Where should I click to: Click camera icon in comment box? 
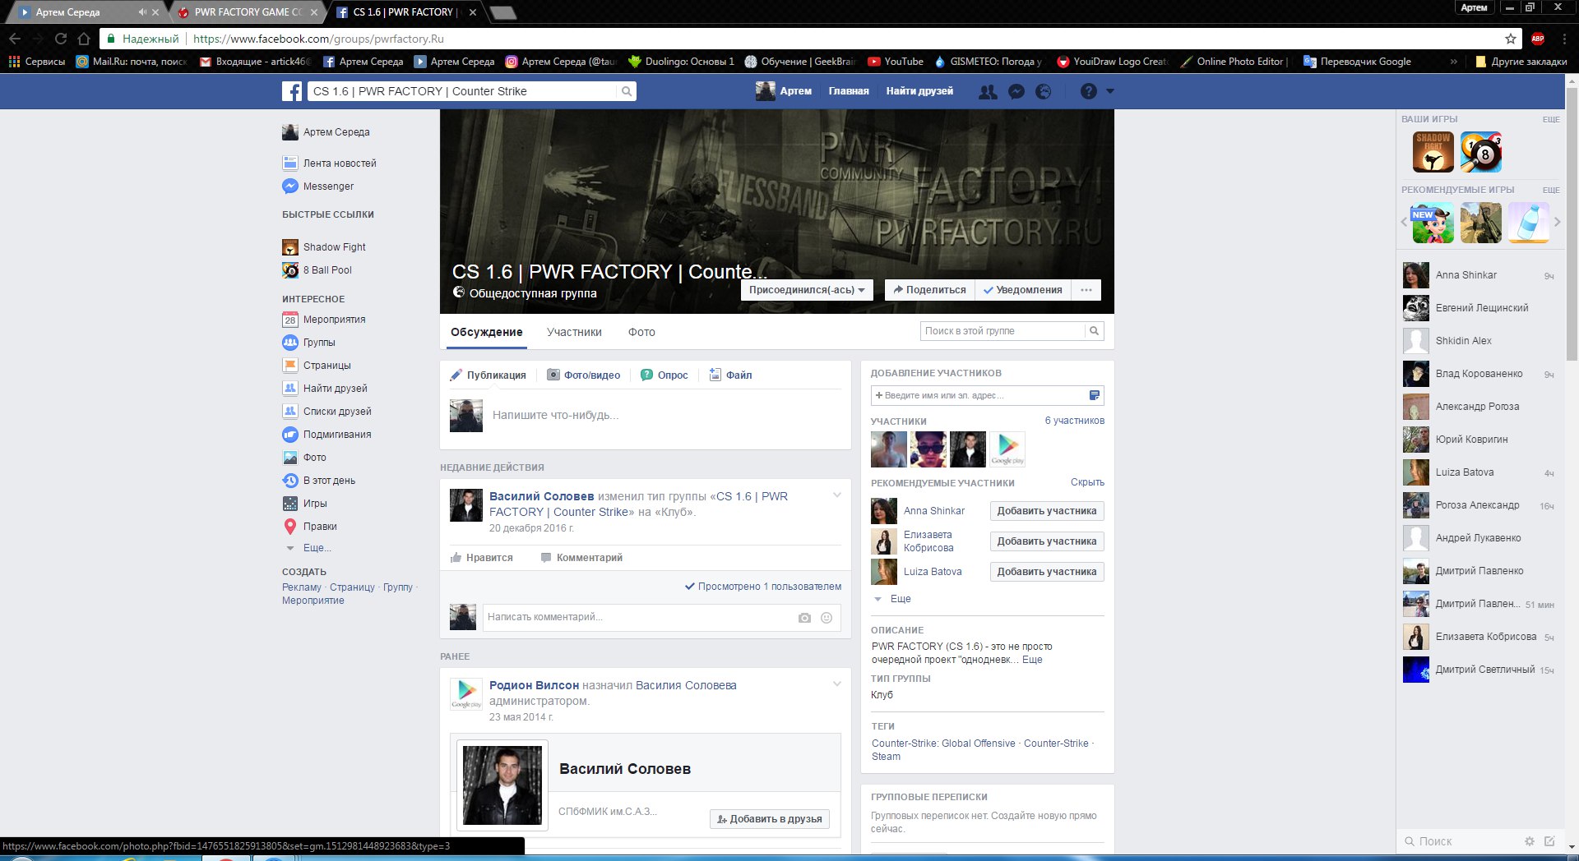804,618
